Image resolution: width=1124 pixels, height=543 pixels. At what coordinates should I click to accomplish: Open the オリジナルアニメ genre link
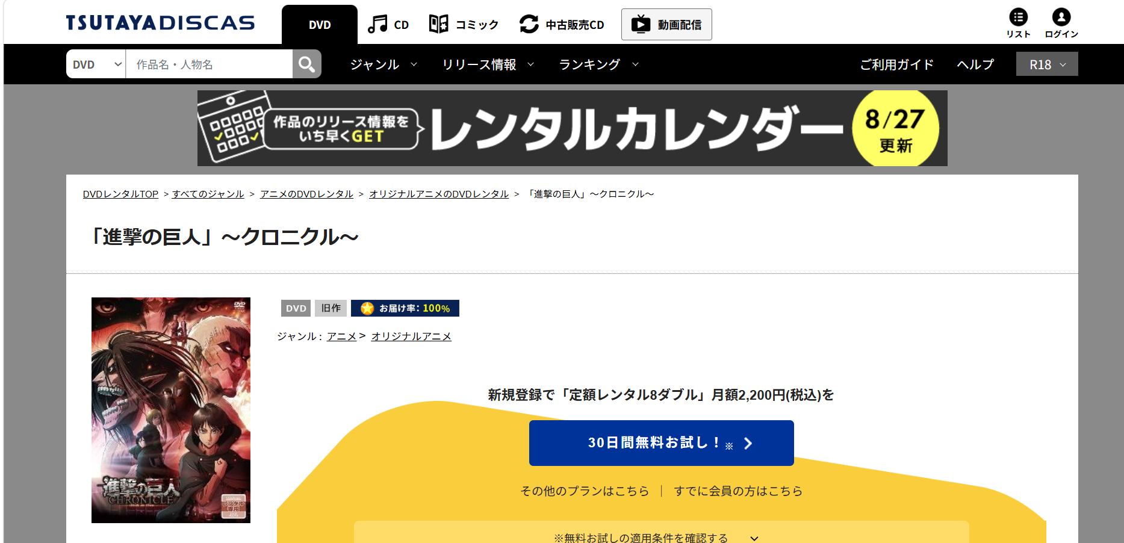click(x=411, y=337)
